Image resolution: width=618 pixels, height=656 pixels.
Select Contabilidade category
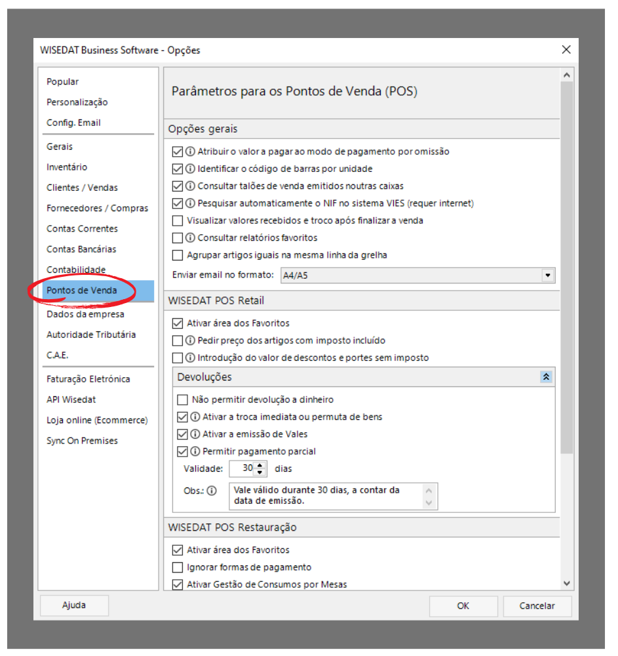(x=76, y=270)
